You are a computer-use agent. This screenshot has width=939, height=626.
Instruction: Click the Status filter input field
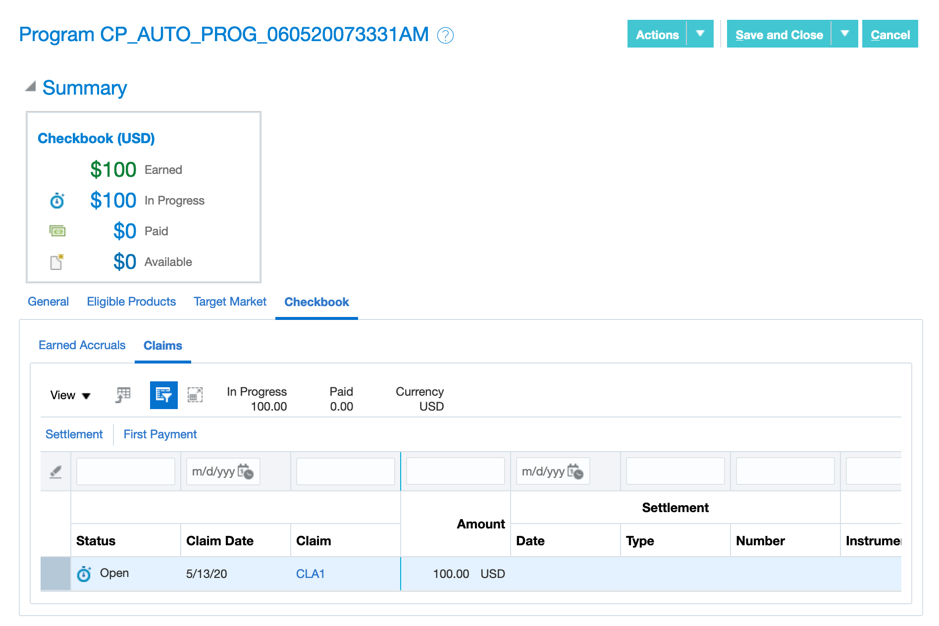[x=125, y=471]
